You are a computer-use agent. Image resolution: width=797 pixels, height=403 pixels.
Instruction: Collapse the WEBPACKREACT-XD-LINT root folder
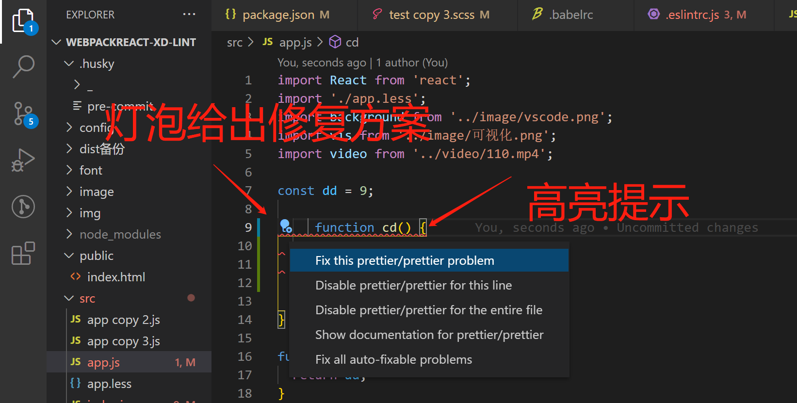click(x=56, y=42)
